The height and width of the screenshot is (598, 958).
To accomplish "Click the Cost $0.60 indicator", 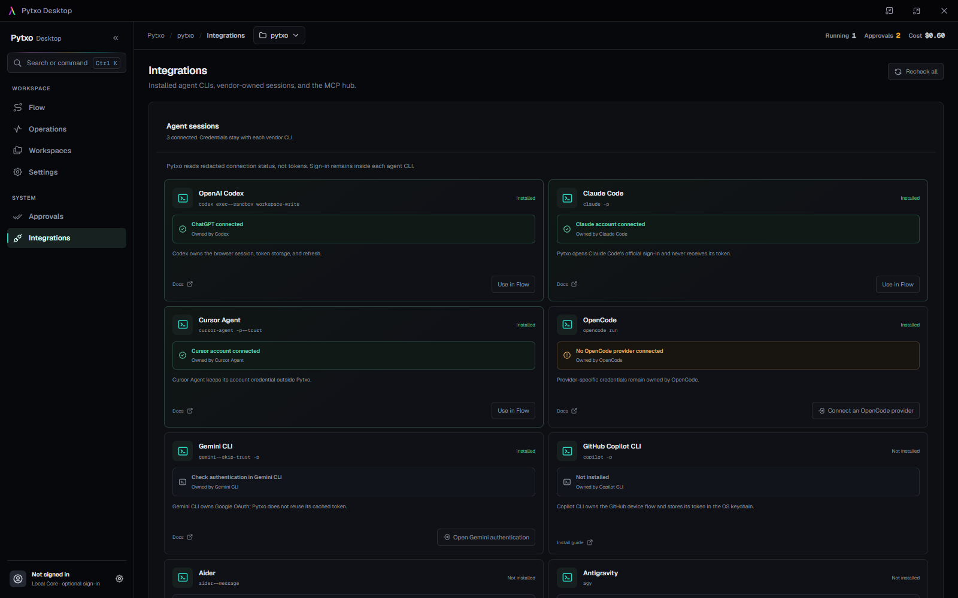I will pos(926,36).
